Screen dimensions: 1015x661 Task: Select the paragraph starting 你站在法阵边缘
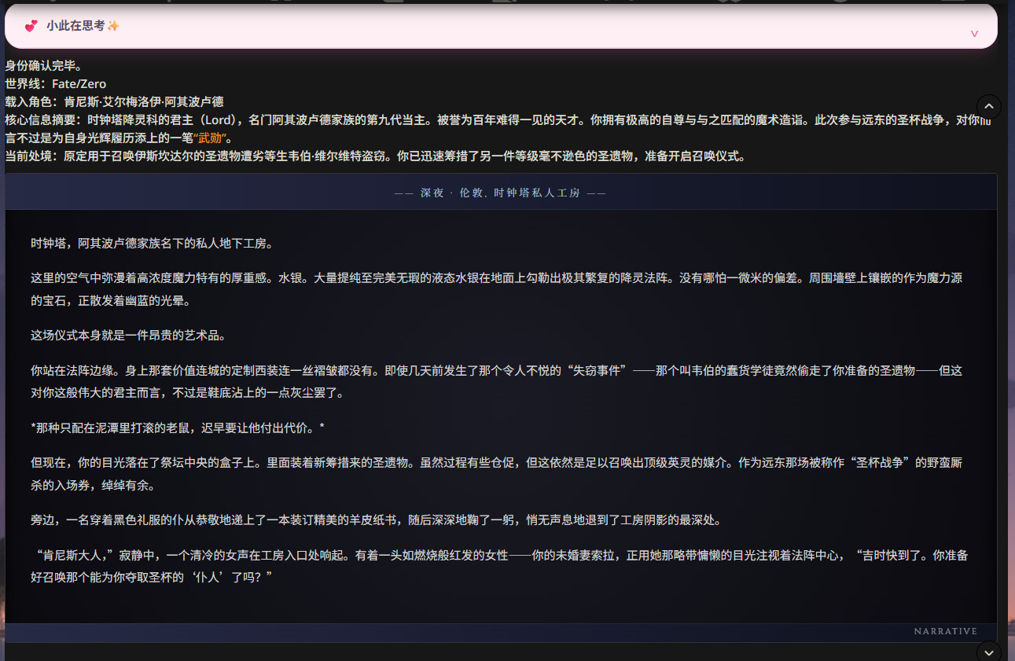tap(497, 381)
